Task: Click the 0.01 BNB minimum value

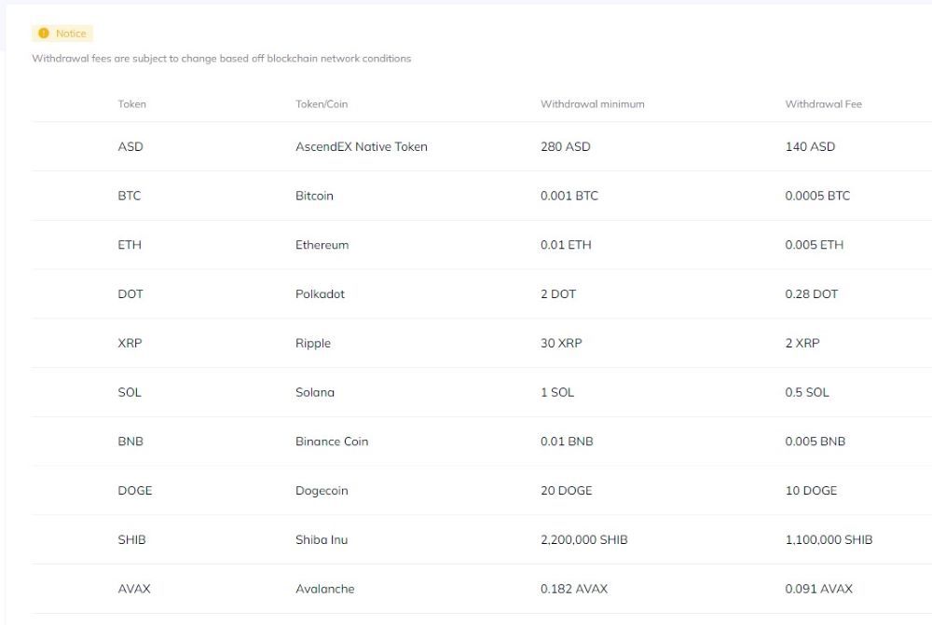Action: (x=567, y=442)
